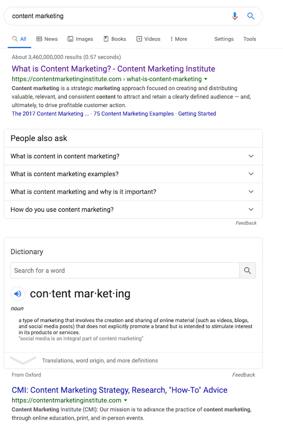The image size is (283, 430).
Task: Open the More search categories menu
Action: pos(178,39)
